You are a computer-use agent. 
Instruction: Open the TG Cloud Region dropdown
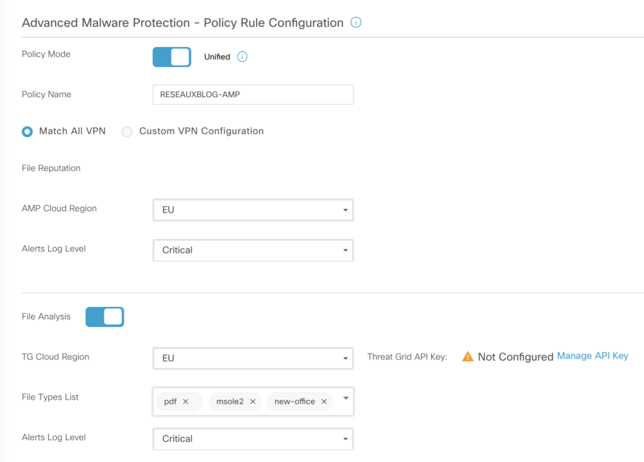[x=253, y=358]
